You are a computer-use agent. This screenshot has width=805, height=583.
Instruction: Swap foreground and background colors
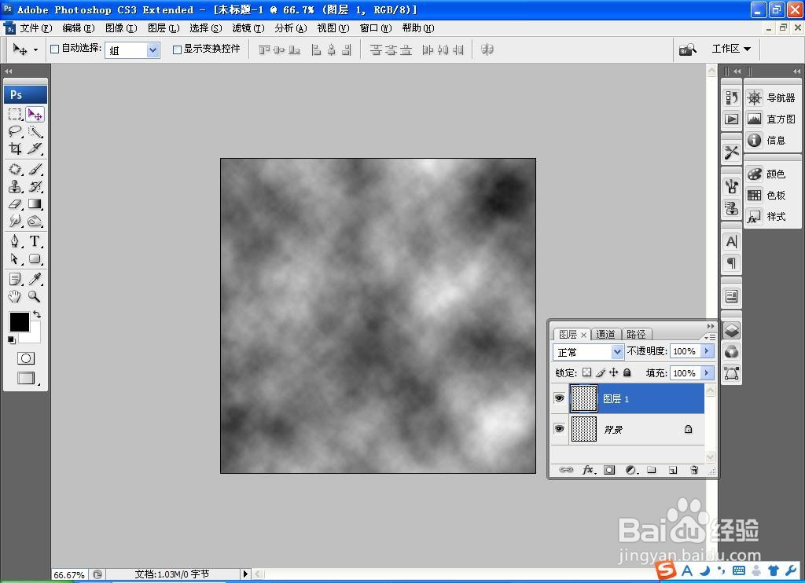37,314
